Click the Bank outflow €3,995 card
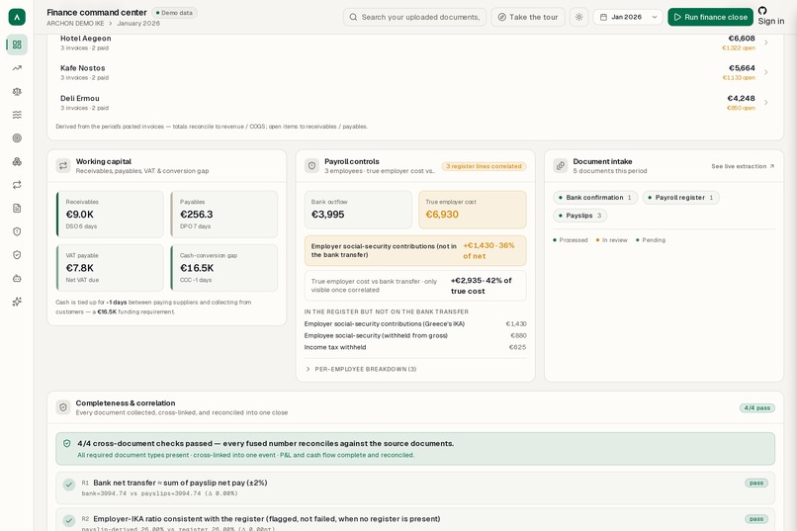Screen dimensions: 797x531 (358, 210)
